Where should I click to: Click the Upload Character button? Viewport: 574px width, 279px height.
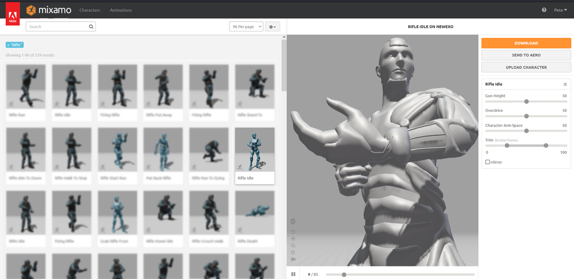[526, 67]
